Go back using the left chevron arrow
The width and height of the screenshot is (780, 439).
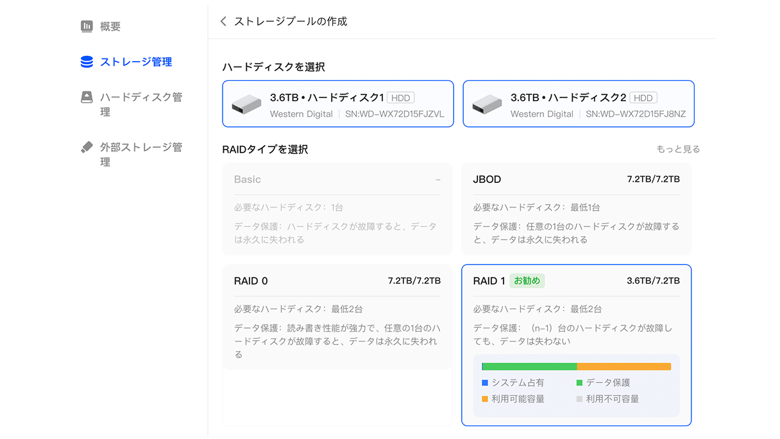click(x=223, y=21)
